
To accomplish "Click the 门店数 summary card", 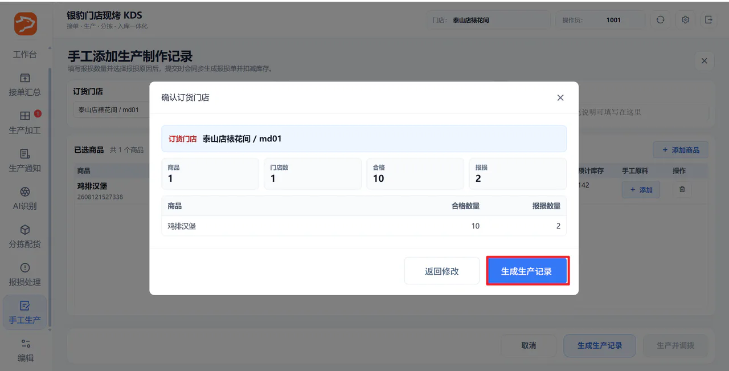I will 313,174.
